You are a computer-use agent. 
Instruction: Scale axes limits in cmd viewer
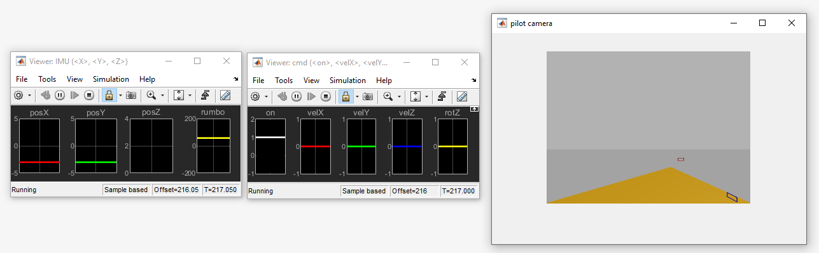[416, 96]
